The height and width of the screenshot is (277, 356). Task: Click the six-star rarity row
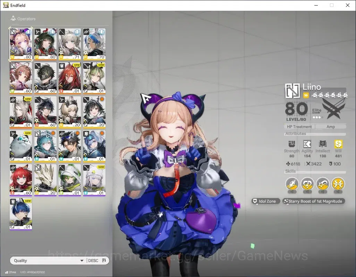(329, 95)
